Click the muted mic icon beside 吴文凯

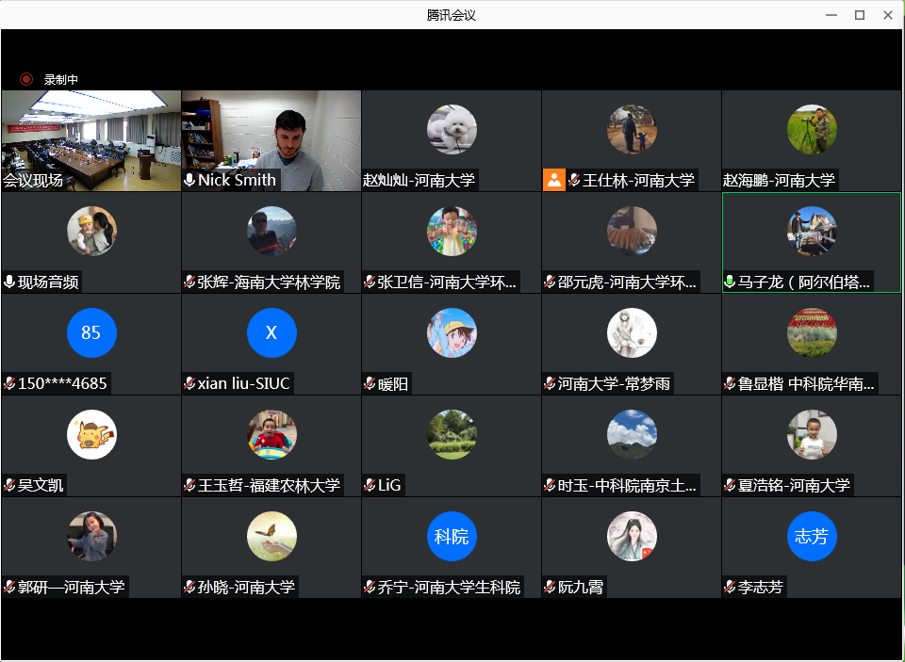[9, 485]
